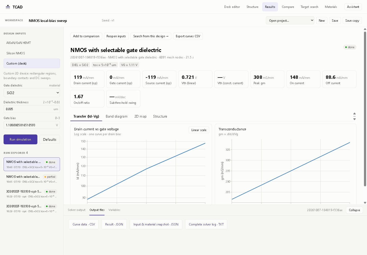Open Input & material snapshot · JSON
This screenshot has height=255, width=367.
156,224
